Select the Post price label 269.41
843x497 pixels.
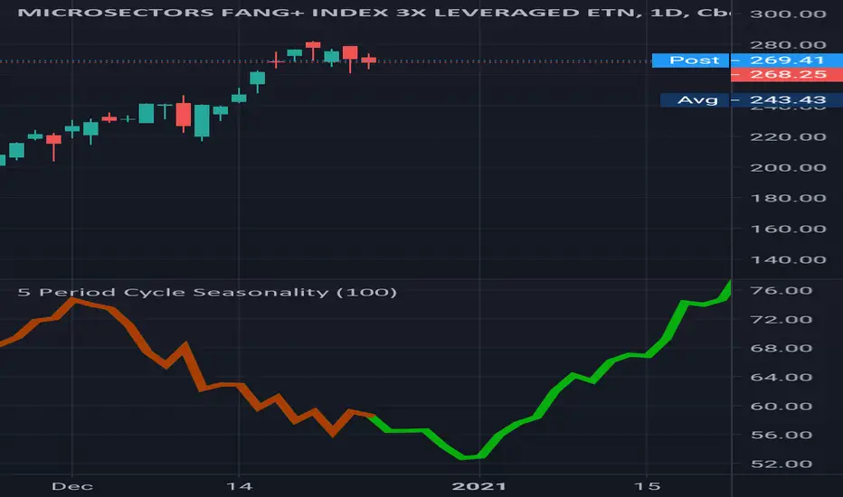(x=747, y=61)
